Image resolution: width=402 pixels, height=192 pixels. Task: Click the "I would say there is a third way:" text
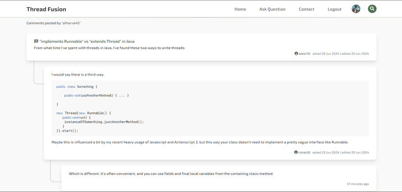pyautogui.click(x=78, y=75)
